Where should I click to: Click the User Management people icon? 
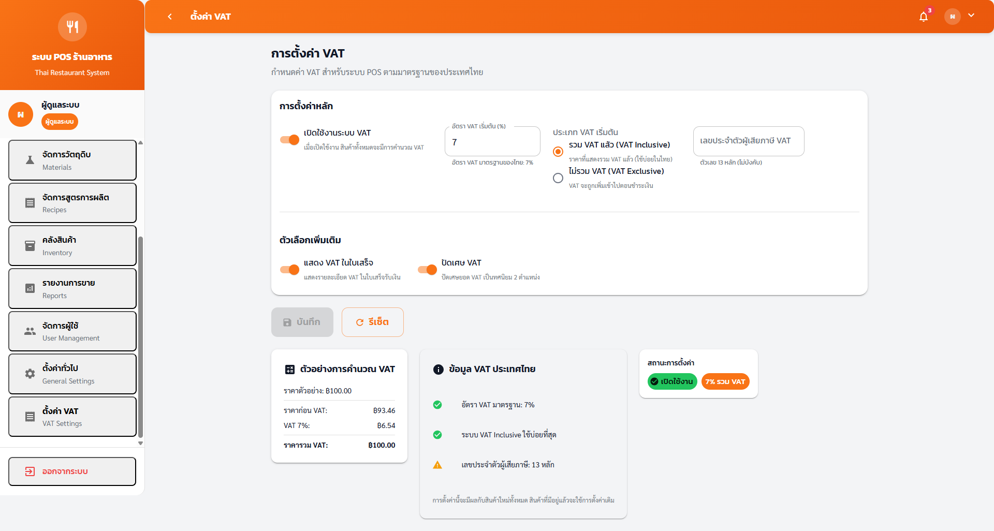click(30, 331)
